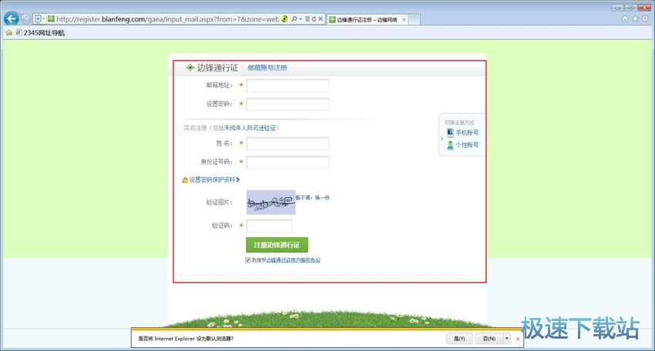655x351 pixels.
Task: Close the 边锋通行证注册 tab
Action: point(404,19)
